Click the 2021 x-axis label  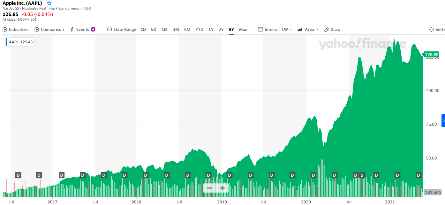point(390,201)
